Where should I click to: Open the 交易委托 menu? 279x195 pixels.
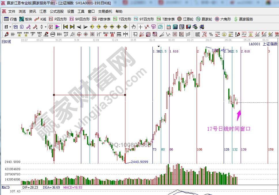pyautogui.click(x=105, y=12)
